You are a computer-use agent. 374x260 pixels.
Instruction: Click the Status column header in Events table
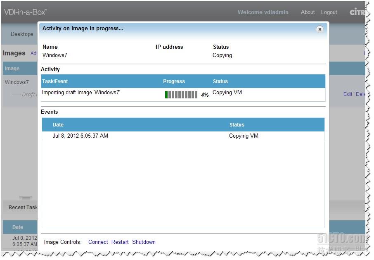tap(237, 125)
